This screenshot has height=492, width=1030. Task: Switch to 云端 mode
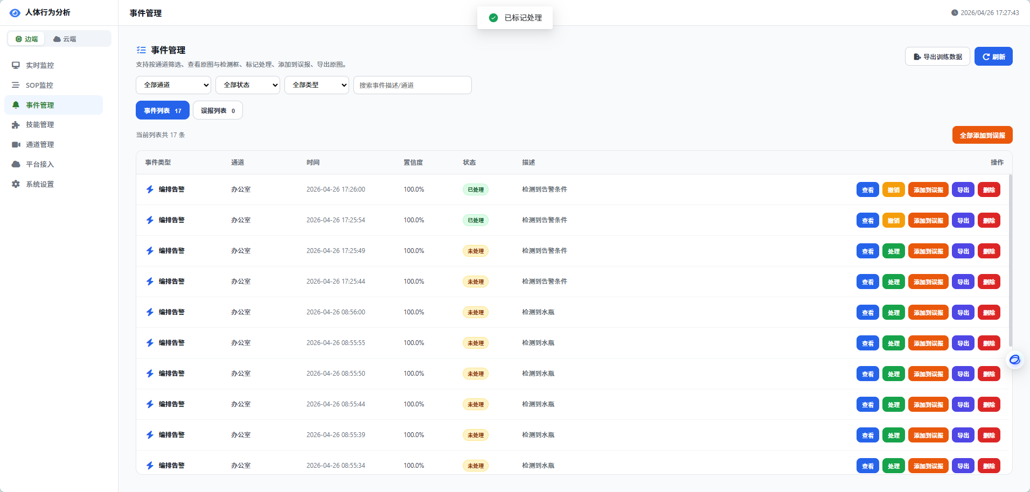point(65,39)
